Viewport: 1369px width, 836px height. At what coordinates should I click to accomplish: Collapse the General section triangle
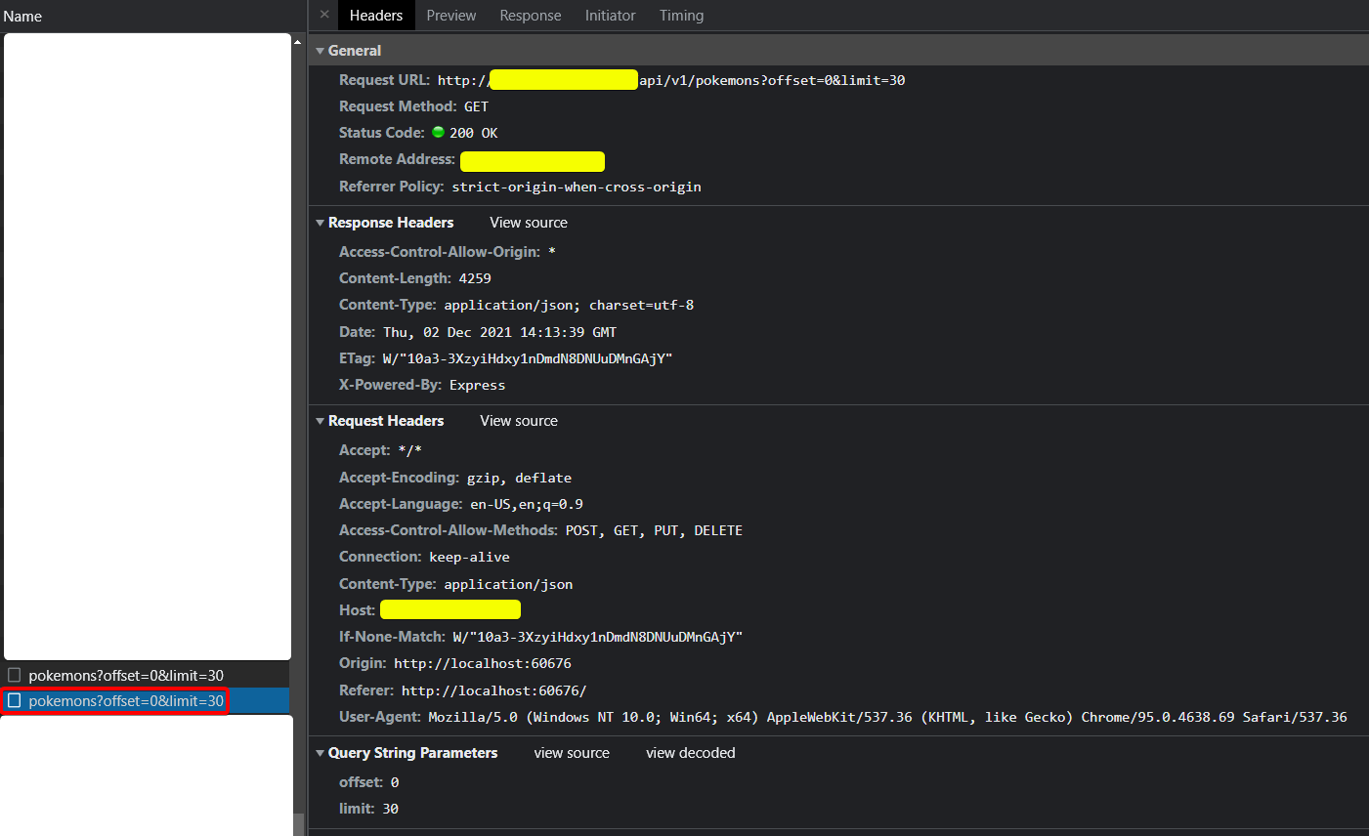pos(320,50)
